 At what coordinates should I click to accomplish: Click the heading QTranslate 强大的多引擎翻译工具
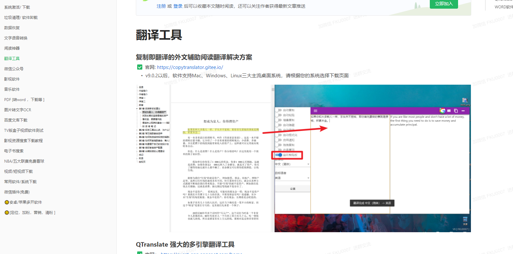pyautogui.click(x=185, y=244)
